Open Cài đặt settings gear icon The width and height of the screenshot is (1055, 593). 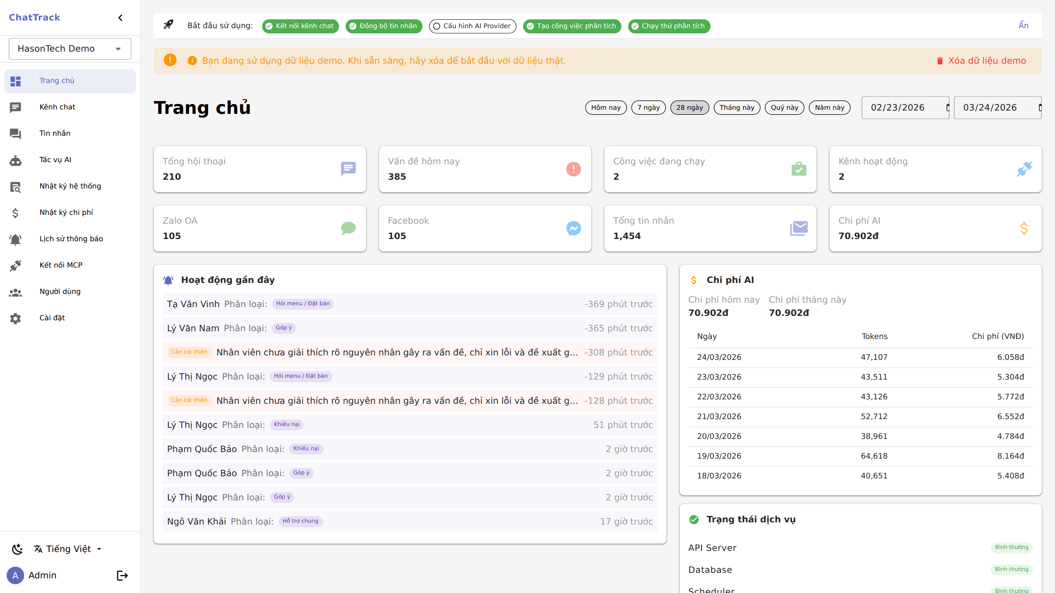coord(15,318)
